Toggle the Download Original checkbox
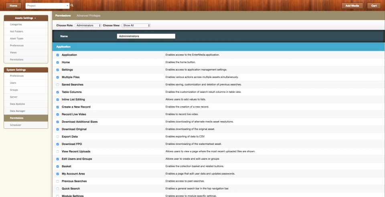Screen dimensions: 385x197 click(58, 129)
